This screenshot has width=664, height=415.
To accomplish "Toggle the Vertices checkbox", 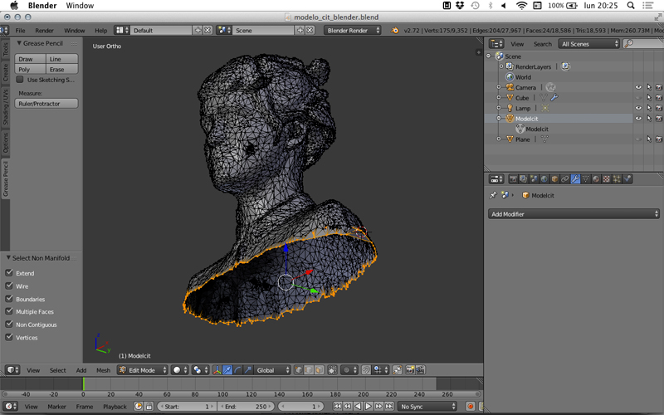I will point(9,337).
